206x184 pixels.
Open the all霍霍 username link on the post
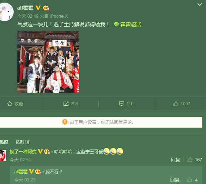coord(25,8)
